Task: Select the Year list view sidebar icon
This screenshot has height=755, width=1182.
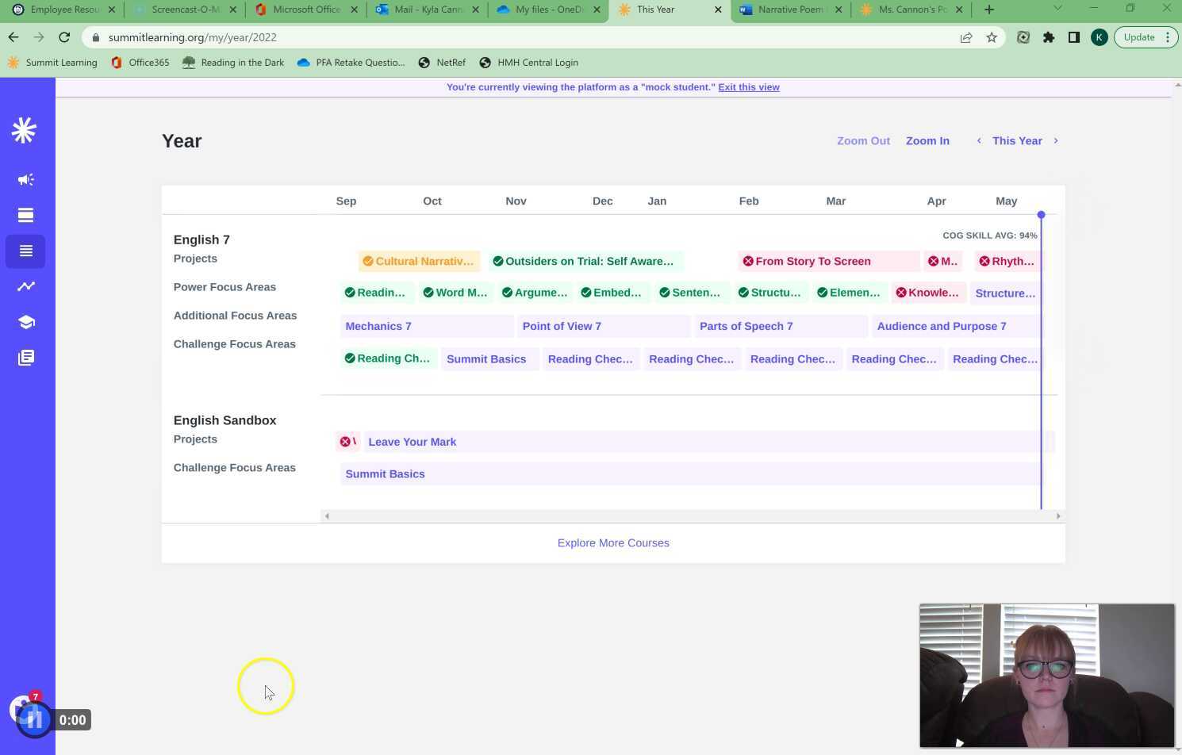Action: [26, 251]
